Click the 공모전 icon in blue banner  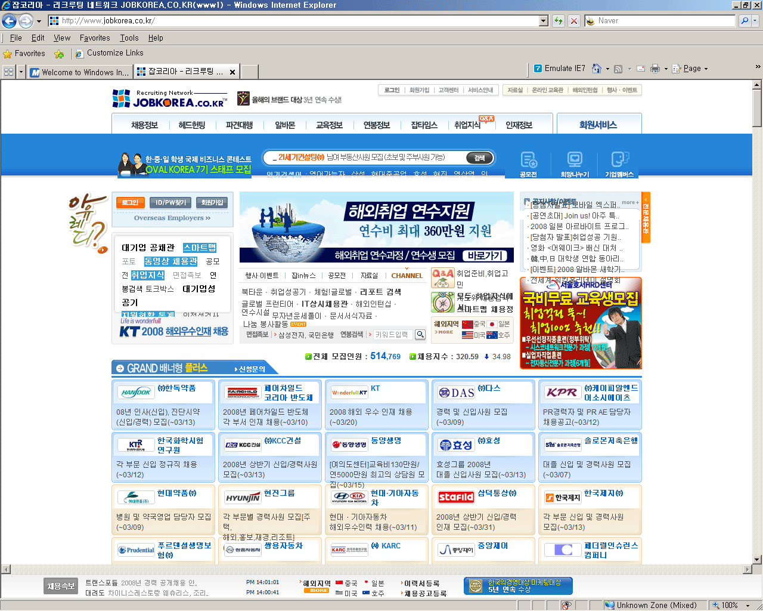528,164
